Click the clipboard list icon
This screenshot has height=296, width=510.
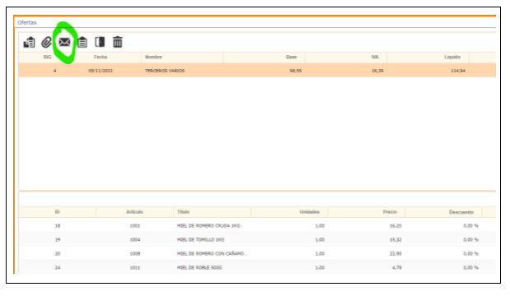82,42
